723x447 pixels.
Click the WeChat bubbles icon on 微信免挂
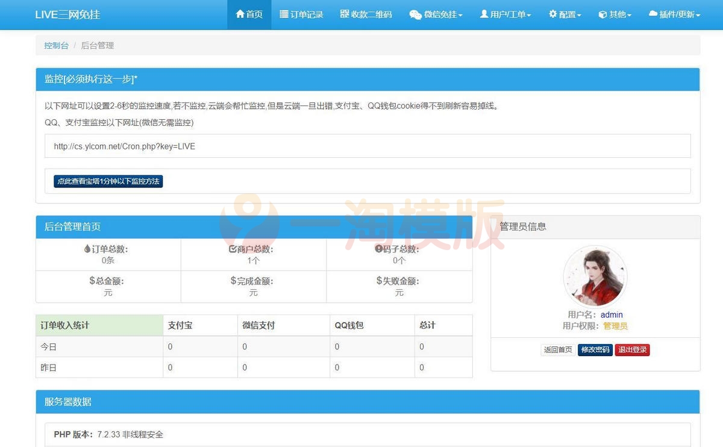point(416,14)
